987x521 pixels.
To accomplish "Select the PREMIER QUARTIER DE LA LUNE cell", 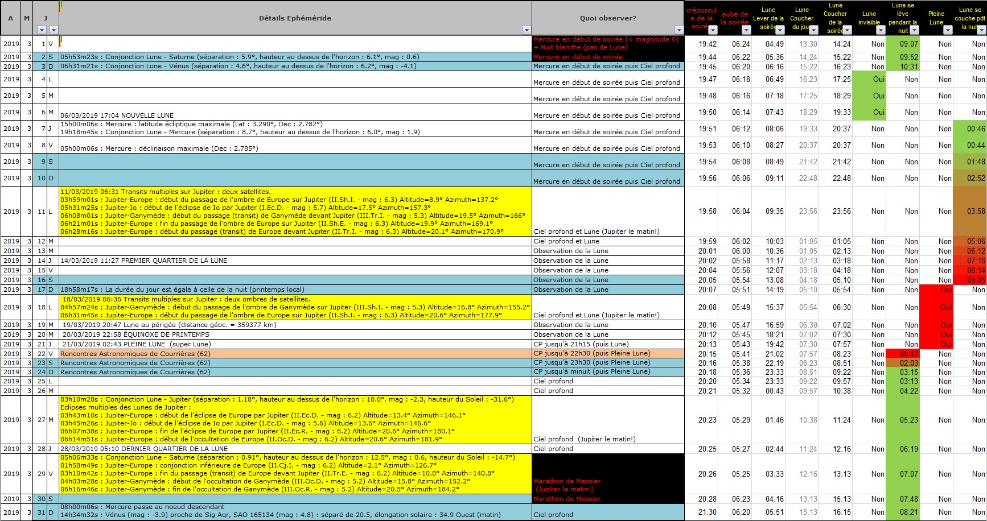I will click(x=295, y=260).
